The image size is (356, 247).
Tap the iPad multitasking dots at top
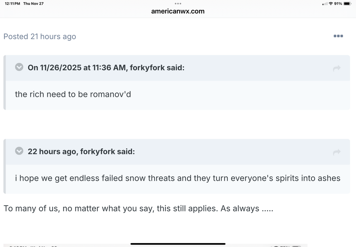[178, 4]
